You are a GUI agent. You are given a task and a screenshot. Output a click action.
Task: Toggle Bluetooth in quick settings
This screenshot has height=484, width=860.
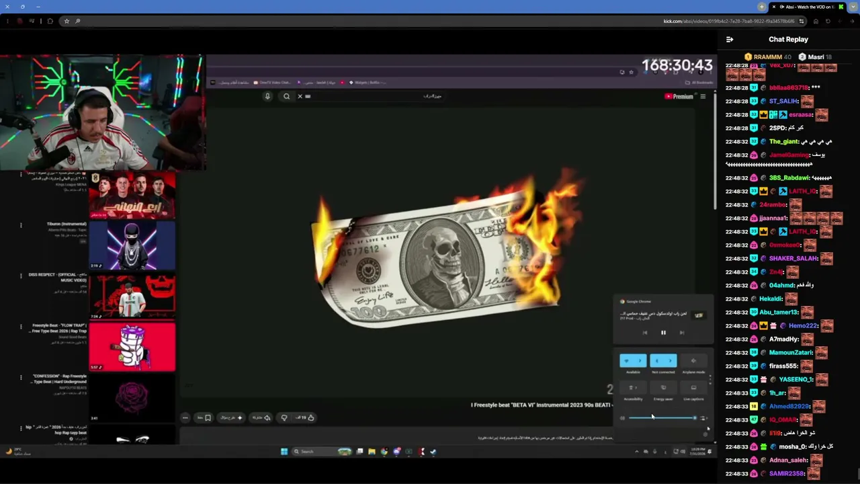pos(656,361)
